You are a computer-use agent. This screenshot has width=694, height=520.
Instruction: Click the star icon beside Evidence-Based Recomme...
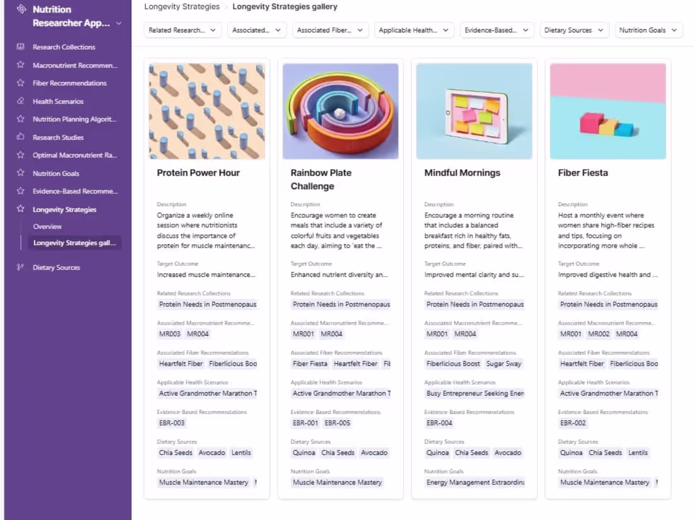20,191
